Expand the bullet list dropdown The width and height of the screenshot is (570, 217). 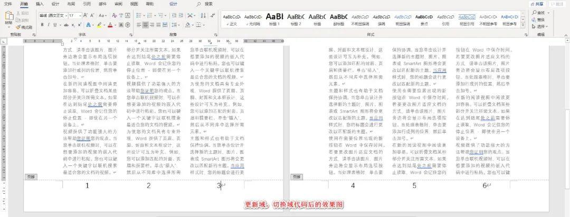(x=143, y=16)
